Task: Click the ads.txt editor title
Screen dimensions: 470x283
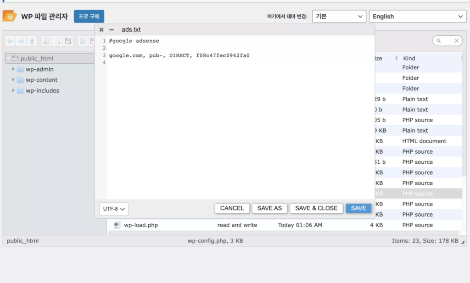Action: pos(131,30)
